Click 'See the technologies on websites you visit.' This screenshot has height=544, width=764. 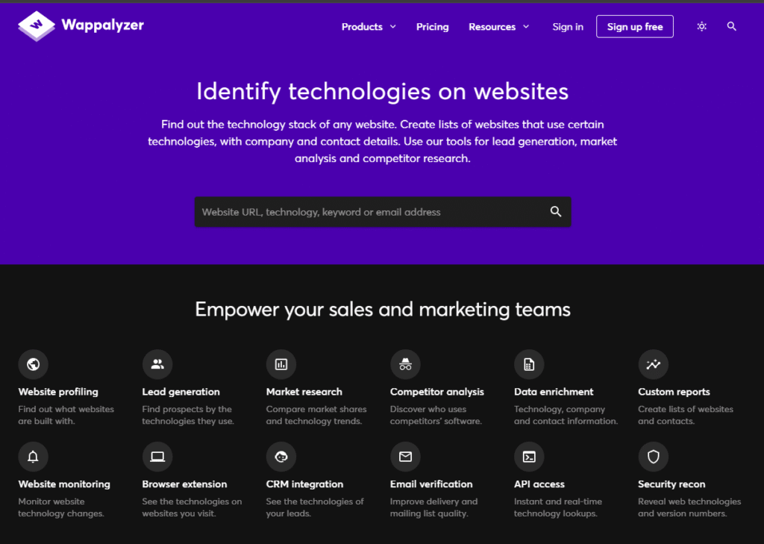(x=192, y=507)
